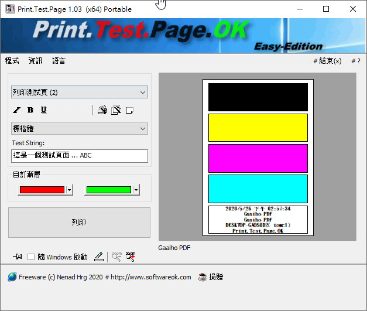367x311 pixels.
Task: Click the green gradient color swatch
Action: point(109,190)
